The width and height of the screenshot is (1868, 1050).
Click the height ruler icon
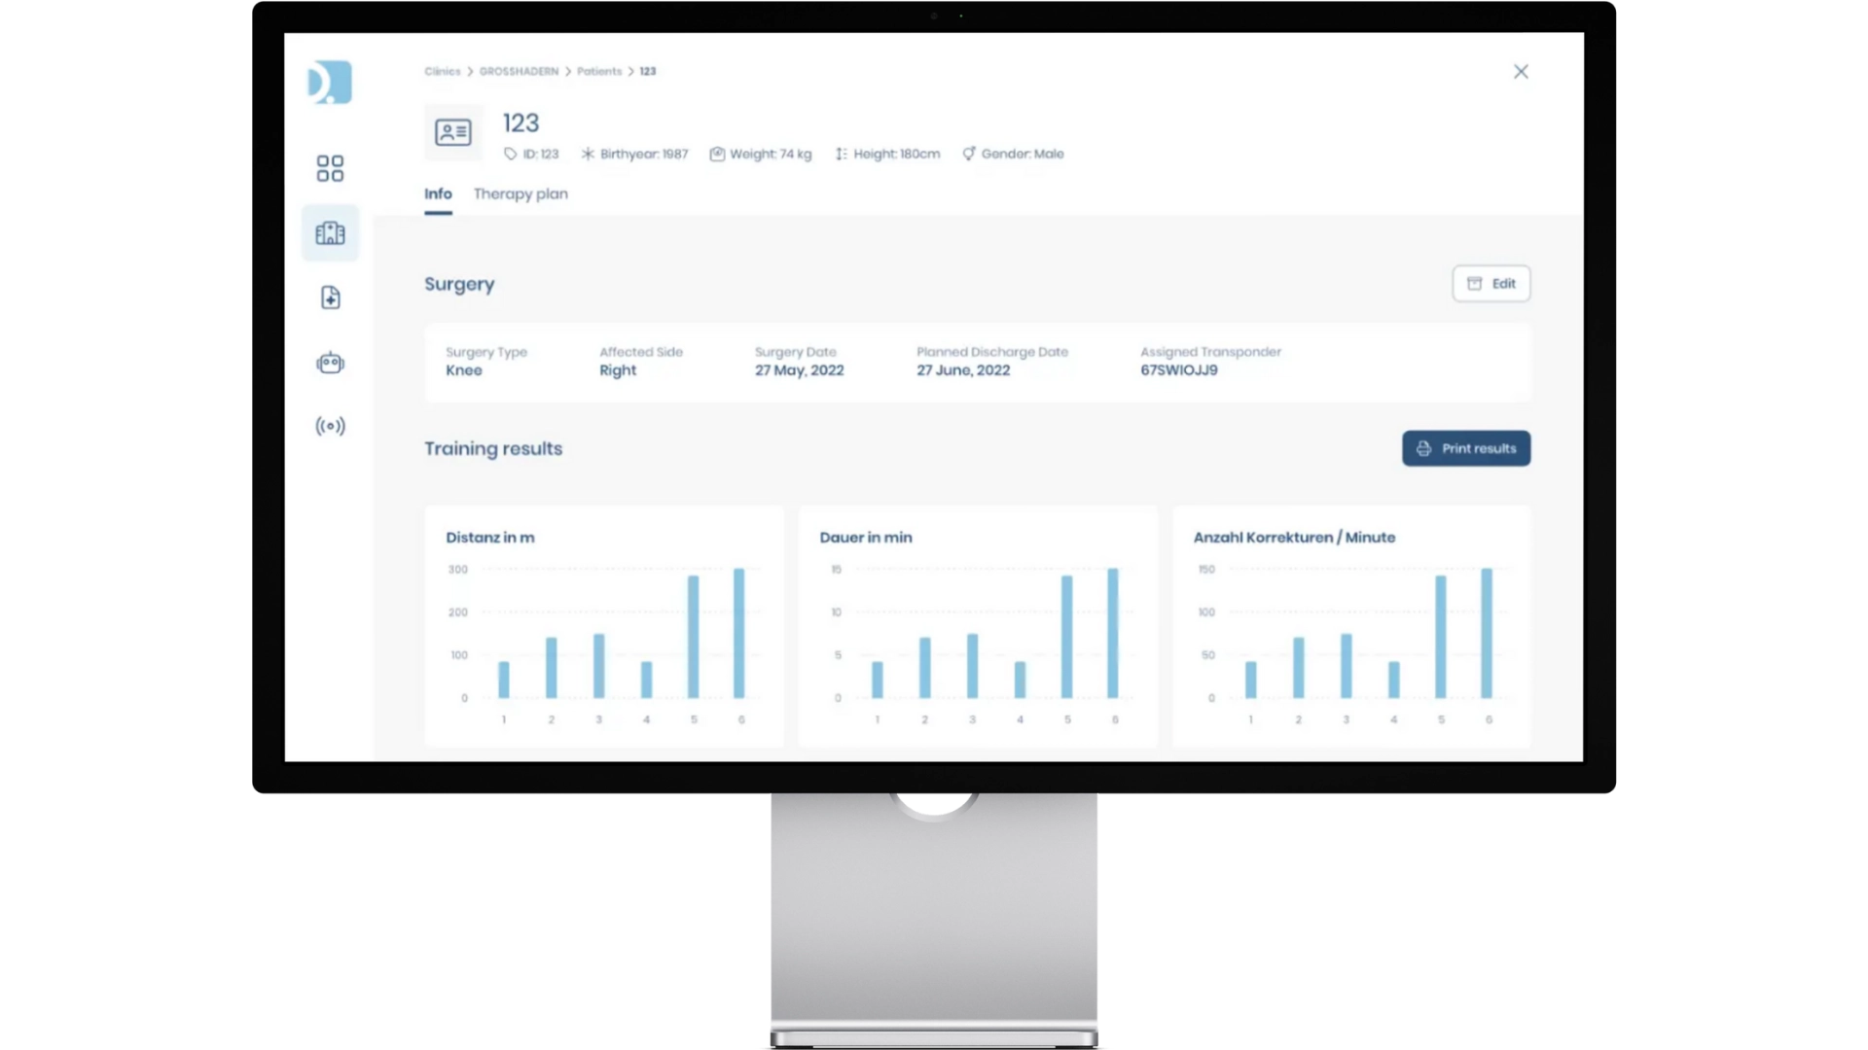tap(842, 154)
